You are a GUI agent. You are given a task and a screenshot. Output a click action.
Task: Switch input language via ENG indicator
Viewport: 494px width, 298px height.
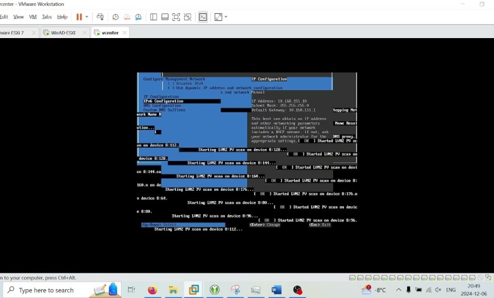pyautogui.click(x=451, y=290)
